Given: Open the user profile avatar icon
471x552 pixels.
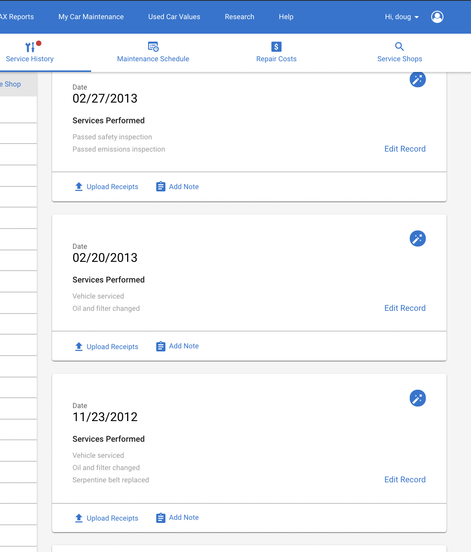Looking at the screenshot, I should 437,17.
